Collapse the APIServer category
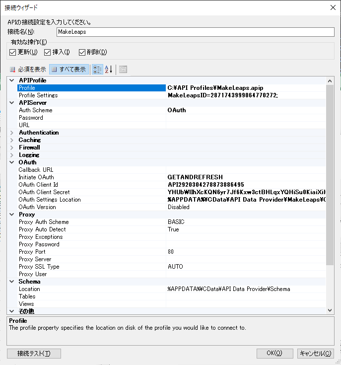 [12, 103]
